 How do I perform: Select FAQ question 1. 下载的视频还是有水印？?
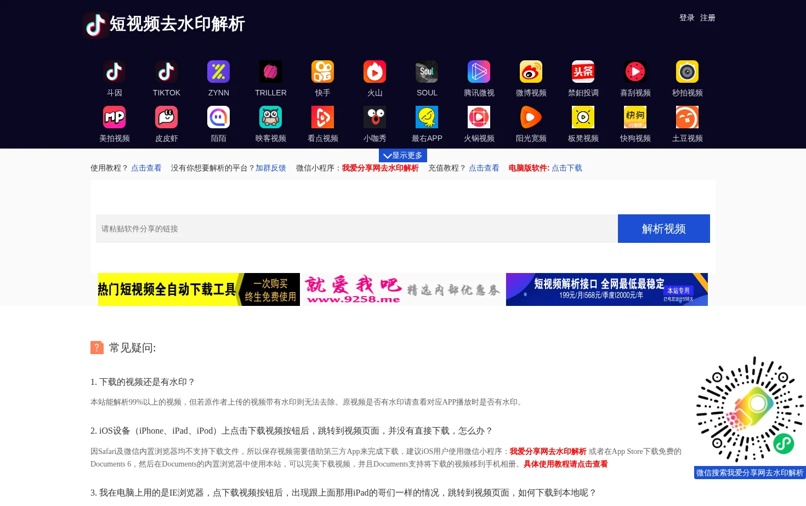(143, 382)
